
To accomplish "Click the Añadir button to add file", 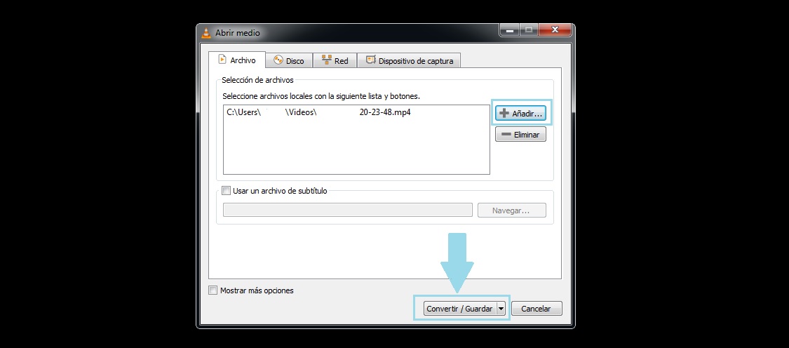I will [x=521, y=114].
